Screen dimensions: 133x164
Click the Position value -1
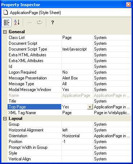(77, 142)
